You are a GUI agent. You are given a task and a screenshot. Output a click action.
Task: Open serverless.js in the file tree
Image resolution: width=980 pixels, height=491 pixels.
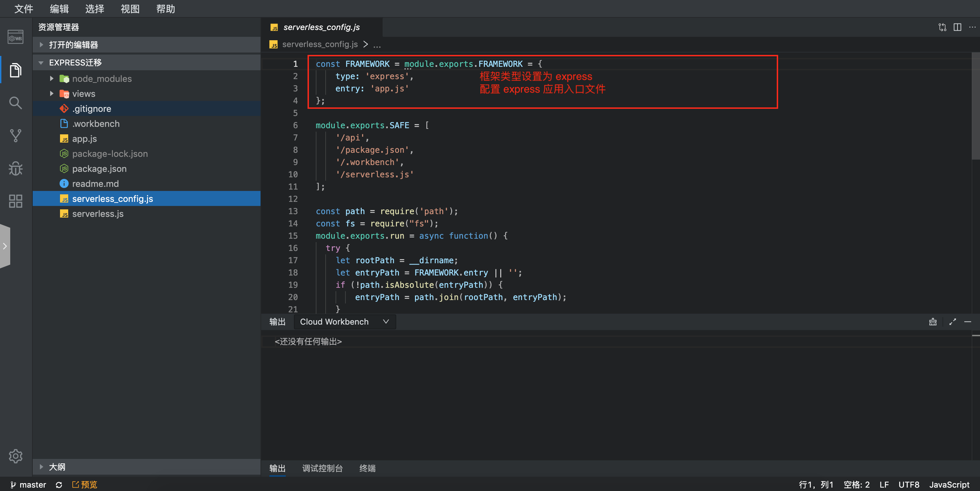click(147, 214)
